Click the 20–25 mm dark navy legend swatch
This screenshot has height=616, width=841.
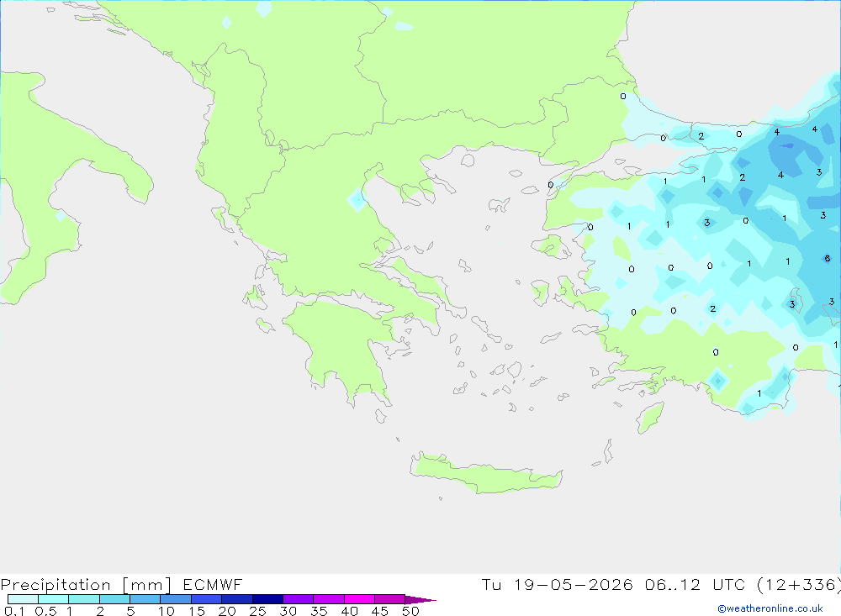(236, 599)
